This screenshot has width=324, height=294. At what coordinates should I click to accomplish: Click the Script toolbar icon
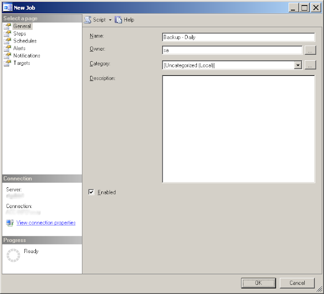click(x=88, y=20)
